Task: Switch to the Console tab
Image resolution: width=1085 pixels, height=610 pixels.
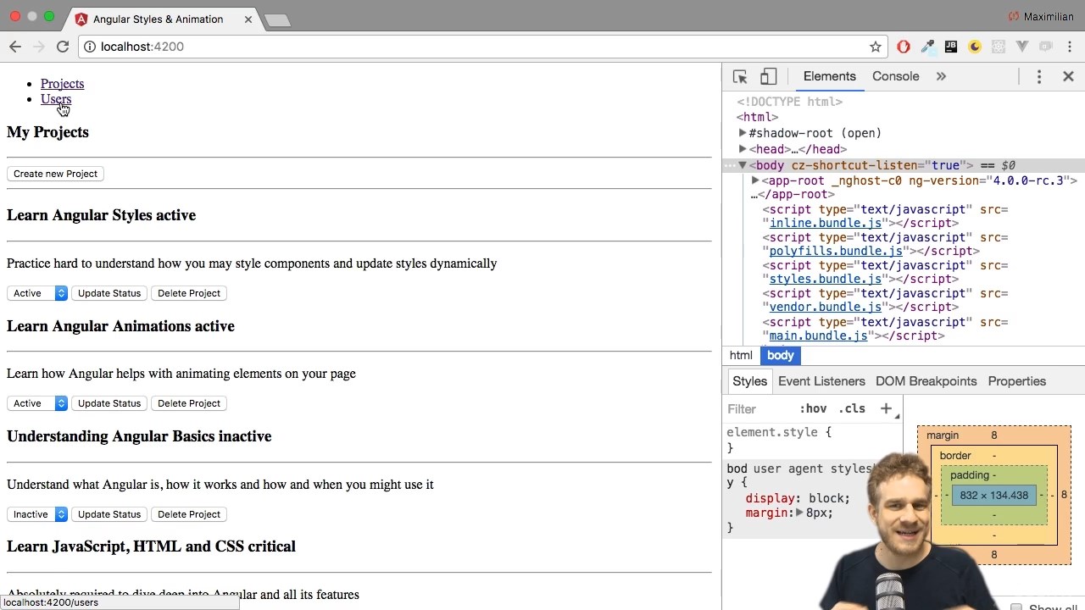Action: (895, 76)
